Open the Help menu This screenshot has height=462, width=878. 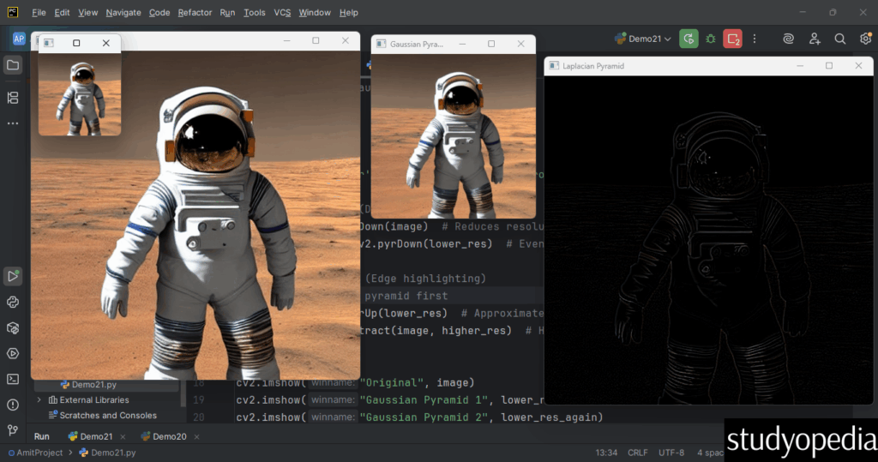[348, 12]
